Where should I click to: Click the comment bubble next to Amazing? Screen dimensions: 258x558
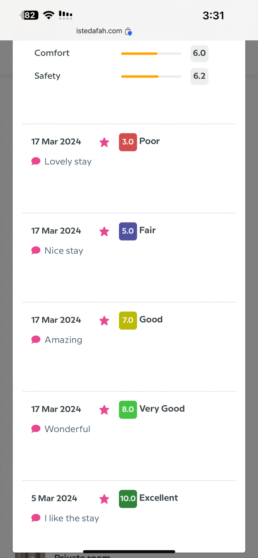(36, 339)
